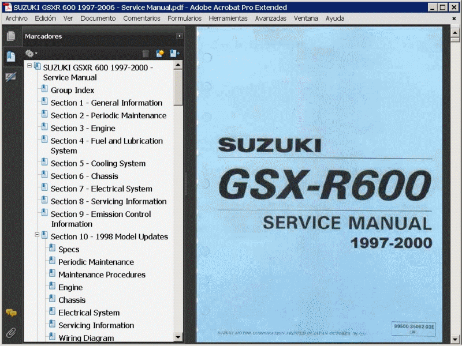Collapse the root SUZUKI GSXR 600 bookmark
This screenshot has width=462, height=346.
(x=29, y=66)
